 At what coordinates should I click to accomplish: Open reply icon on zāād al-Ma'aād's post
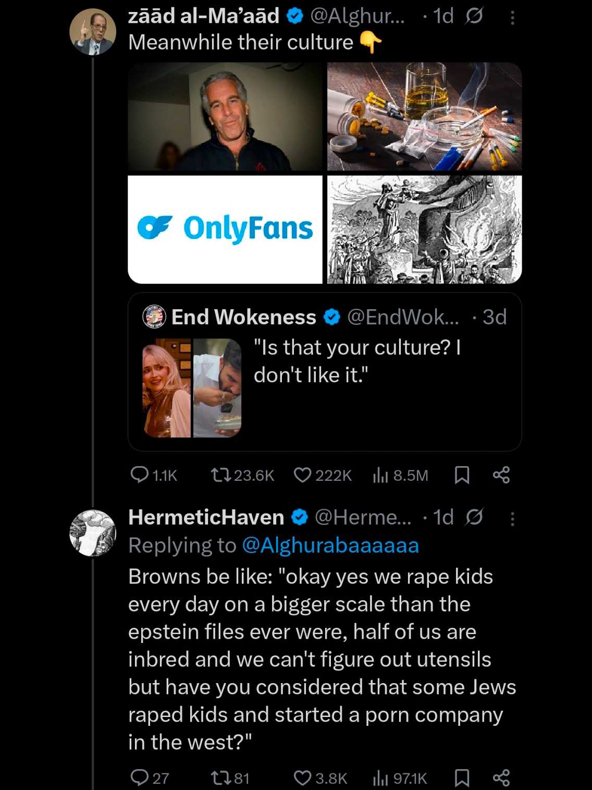[139, 475]
